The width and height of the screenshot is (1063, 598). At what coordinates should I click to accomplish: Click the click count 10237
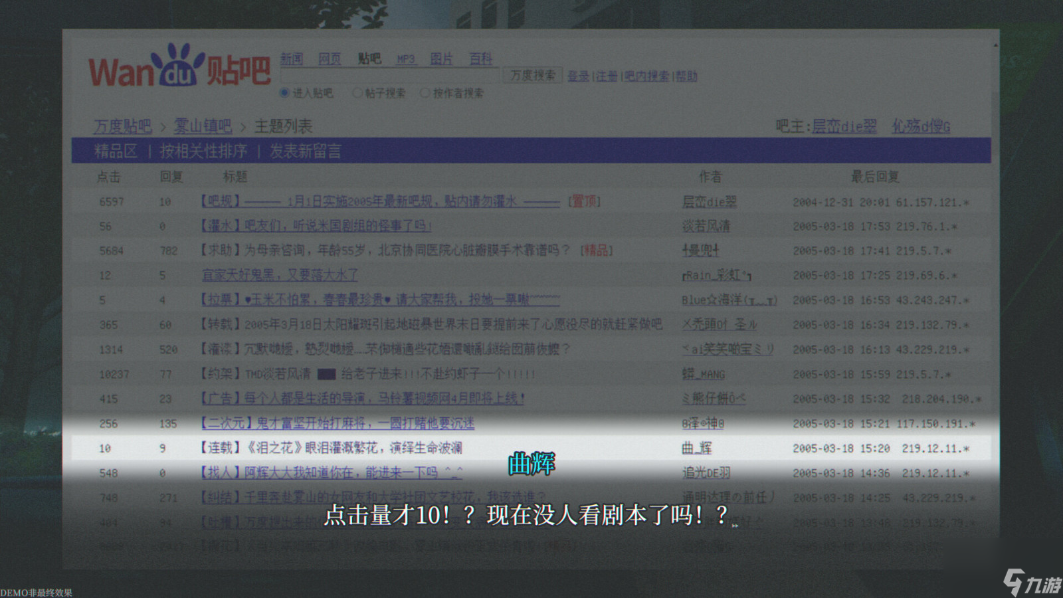point(114,374)
